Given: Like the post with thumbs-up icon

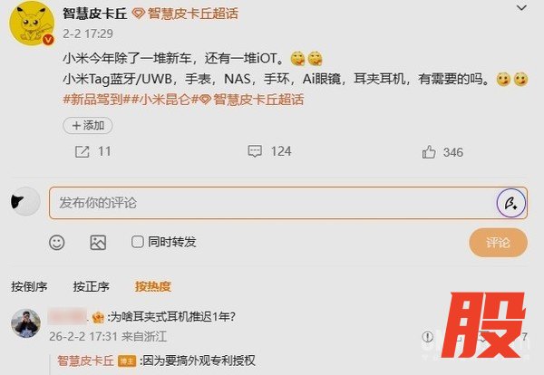Looking at the screenshot, I should tap(429, 152).
